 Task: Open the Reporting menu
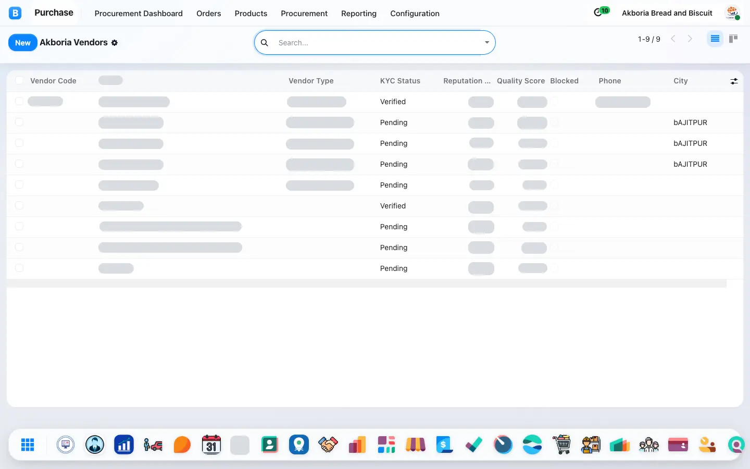(359, 14)
